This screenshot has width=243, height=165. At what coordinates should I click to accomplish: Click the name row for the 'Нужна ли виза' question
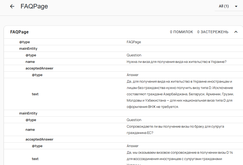pos(123,62)
